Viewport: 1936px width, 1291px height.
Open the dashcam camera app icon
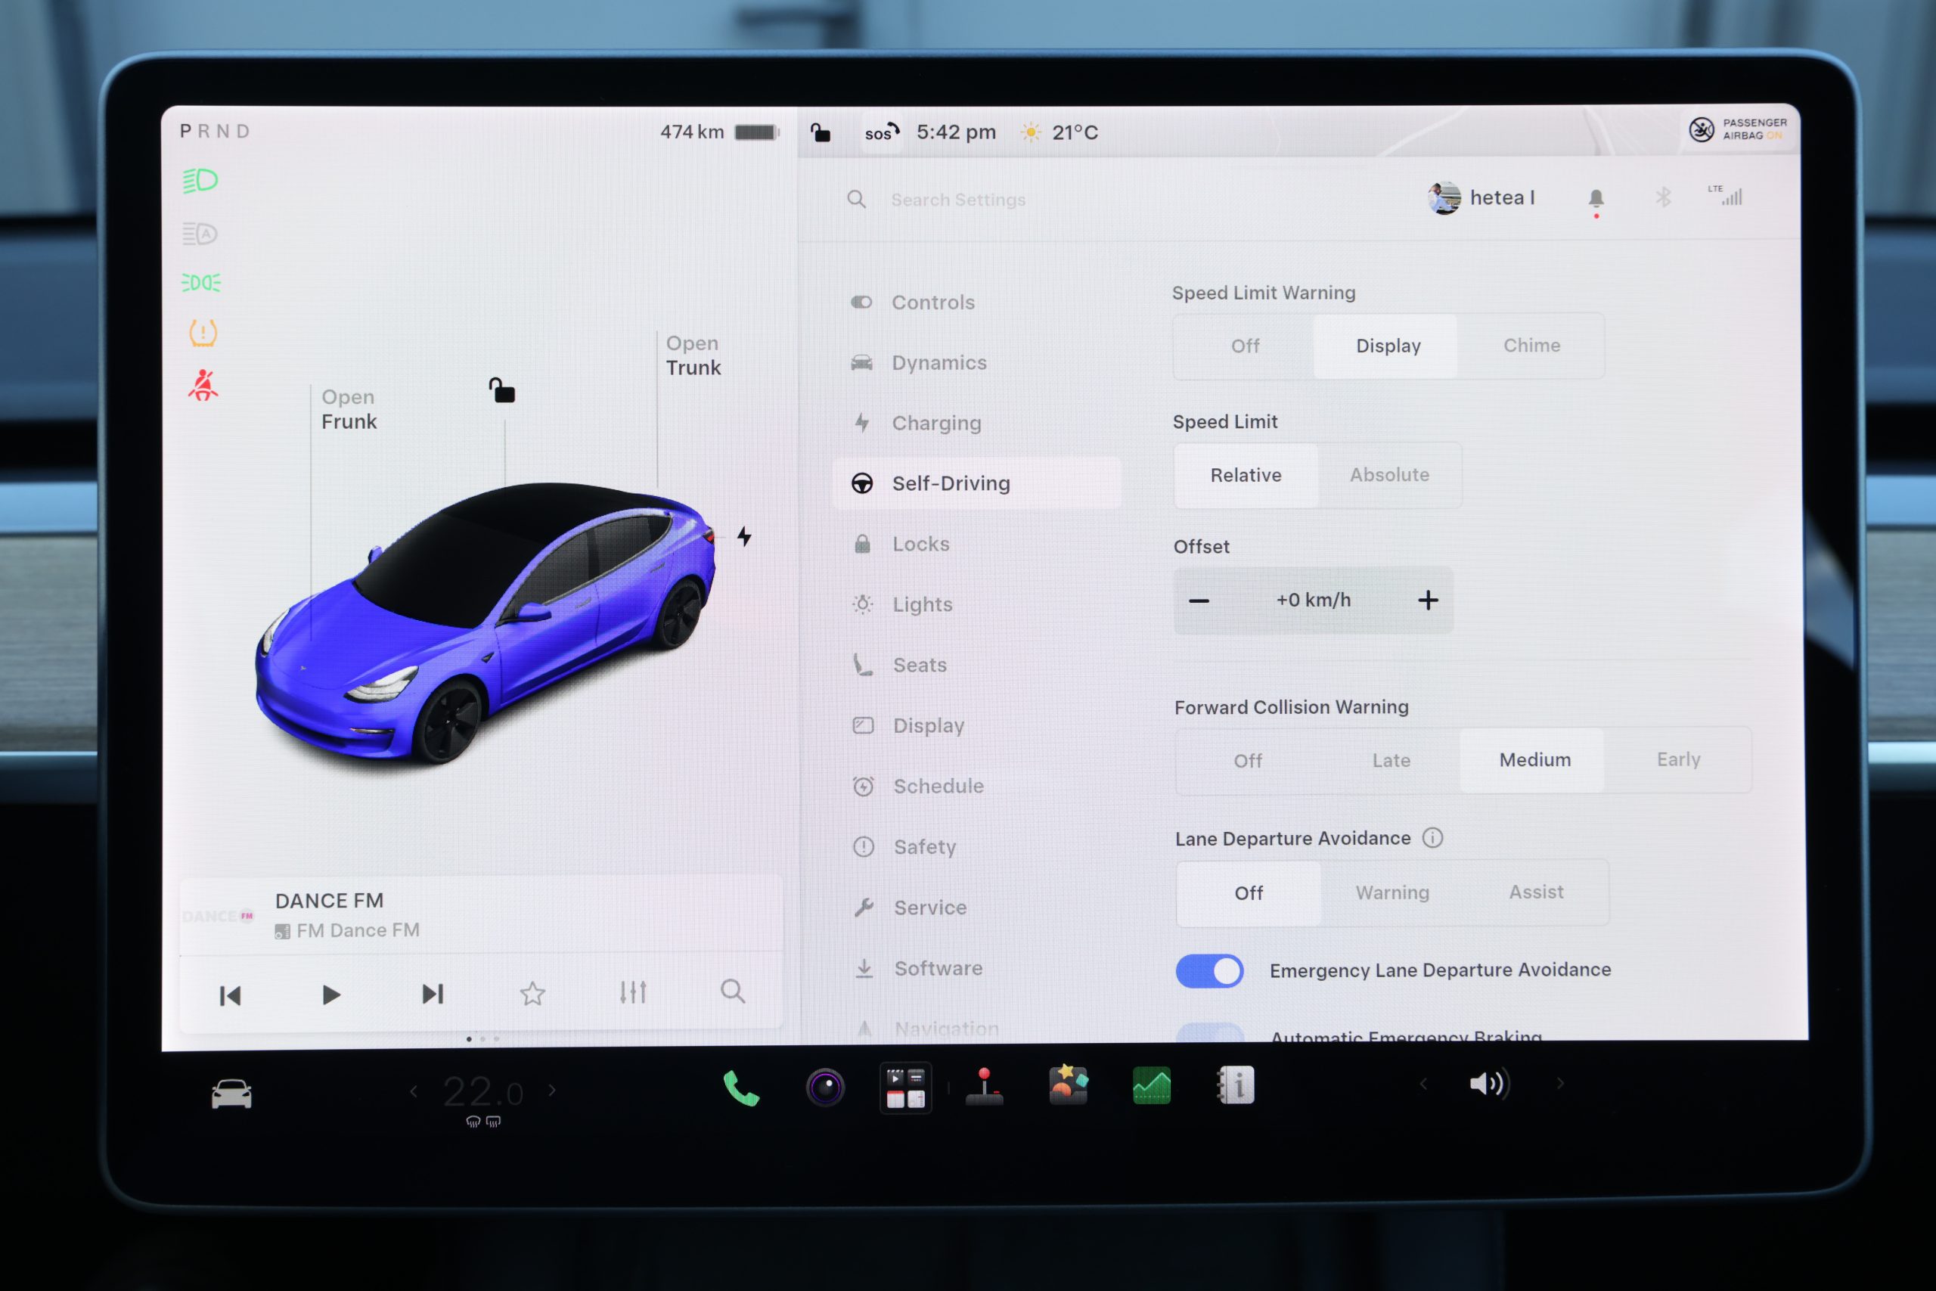point(825,1088)
